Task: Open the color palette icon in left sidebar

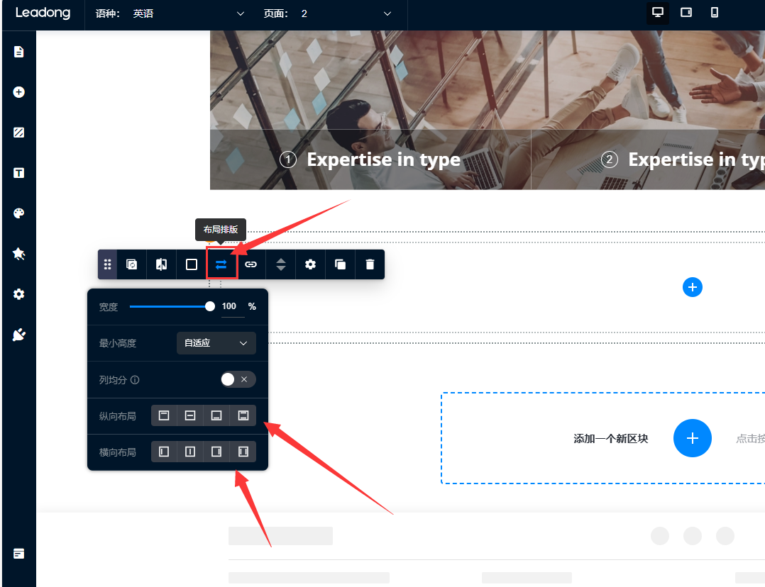Action: point(19,213)
